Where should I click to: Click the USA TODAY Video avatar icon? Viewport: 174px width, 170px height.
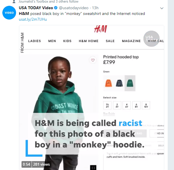(9, 13)
